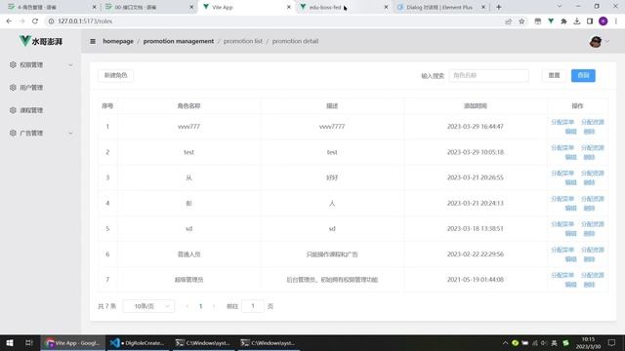Viewport: 625px width, 351px height.
Task: Open the Windows notification center icon
Action: (x=612, y=342)
